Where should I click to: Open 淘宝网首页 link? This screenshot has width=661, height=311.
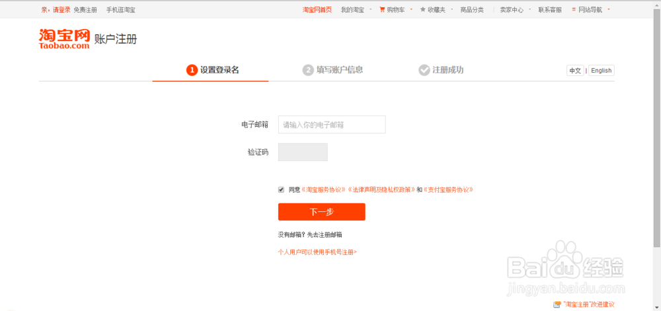[317, 10]
